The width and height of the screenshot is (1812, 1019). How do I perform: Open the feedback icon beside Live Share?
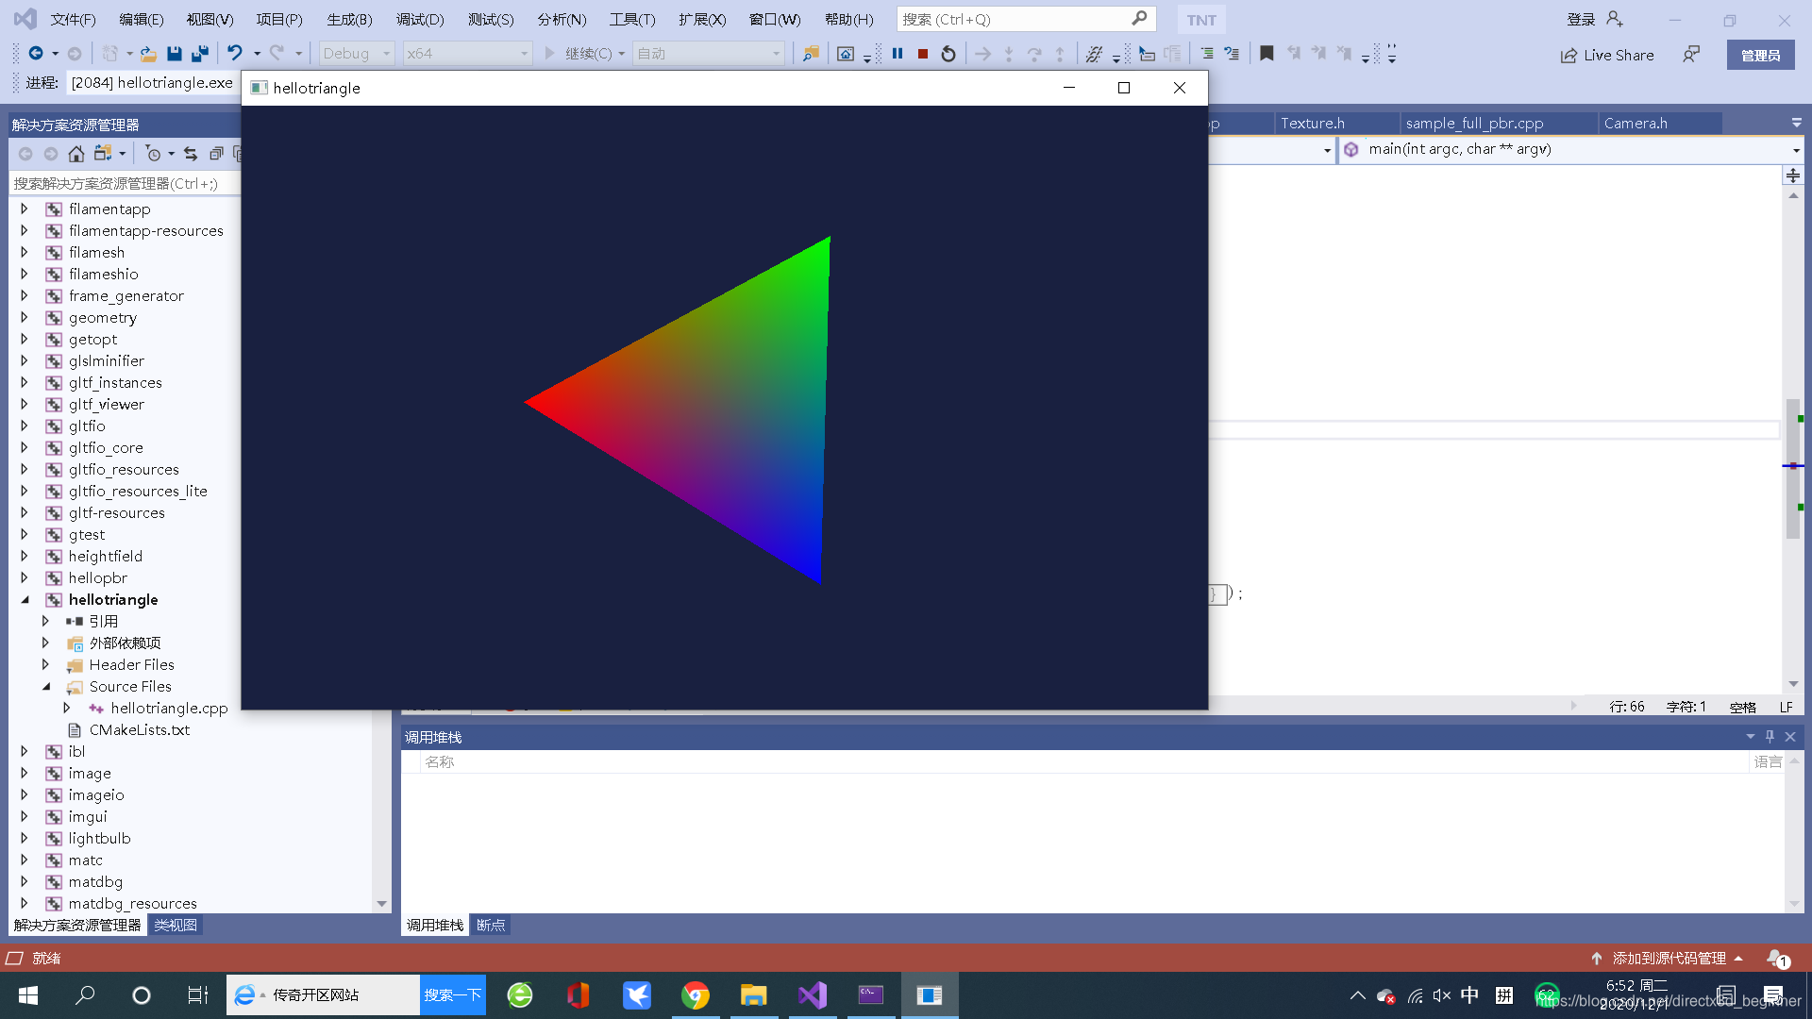coord(1691,55)
